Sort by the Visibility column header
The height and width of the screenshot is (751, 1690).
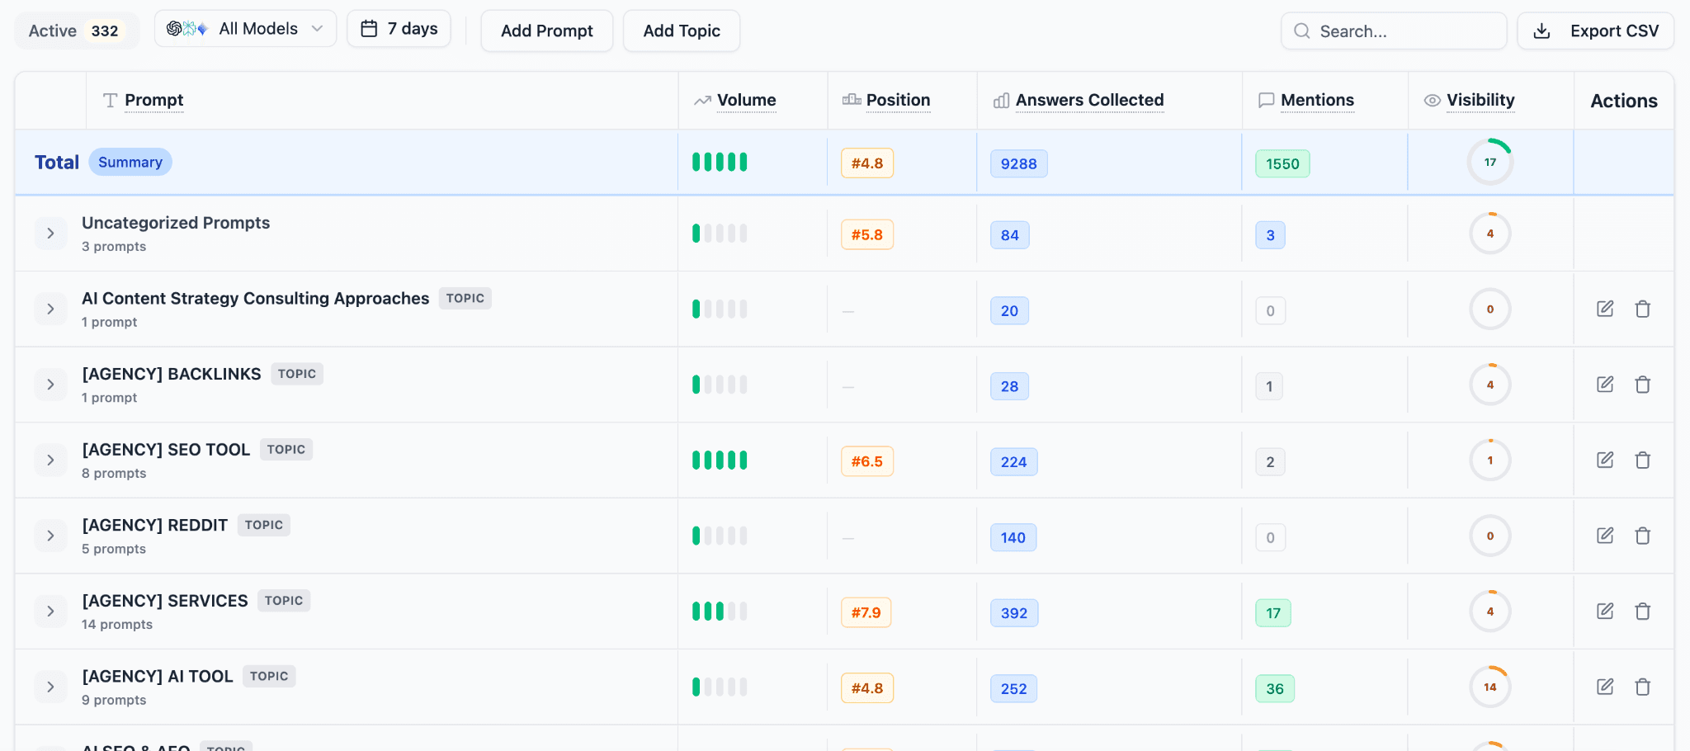tap(1480, 101)
